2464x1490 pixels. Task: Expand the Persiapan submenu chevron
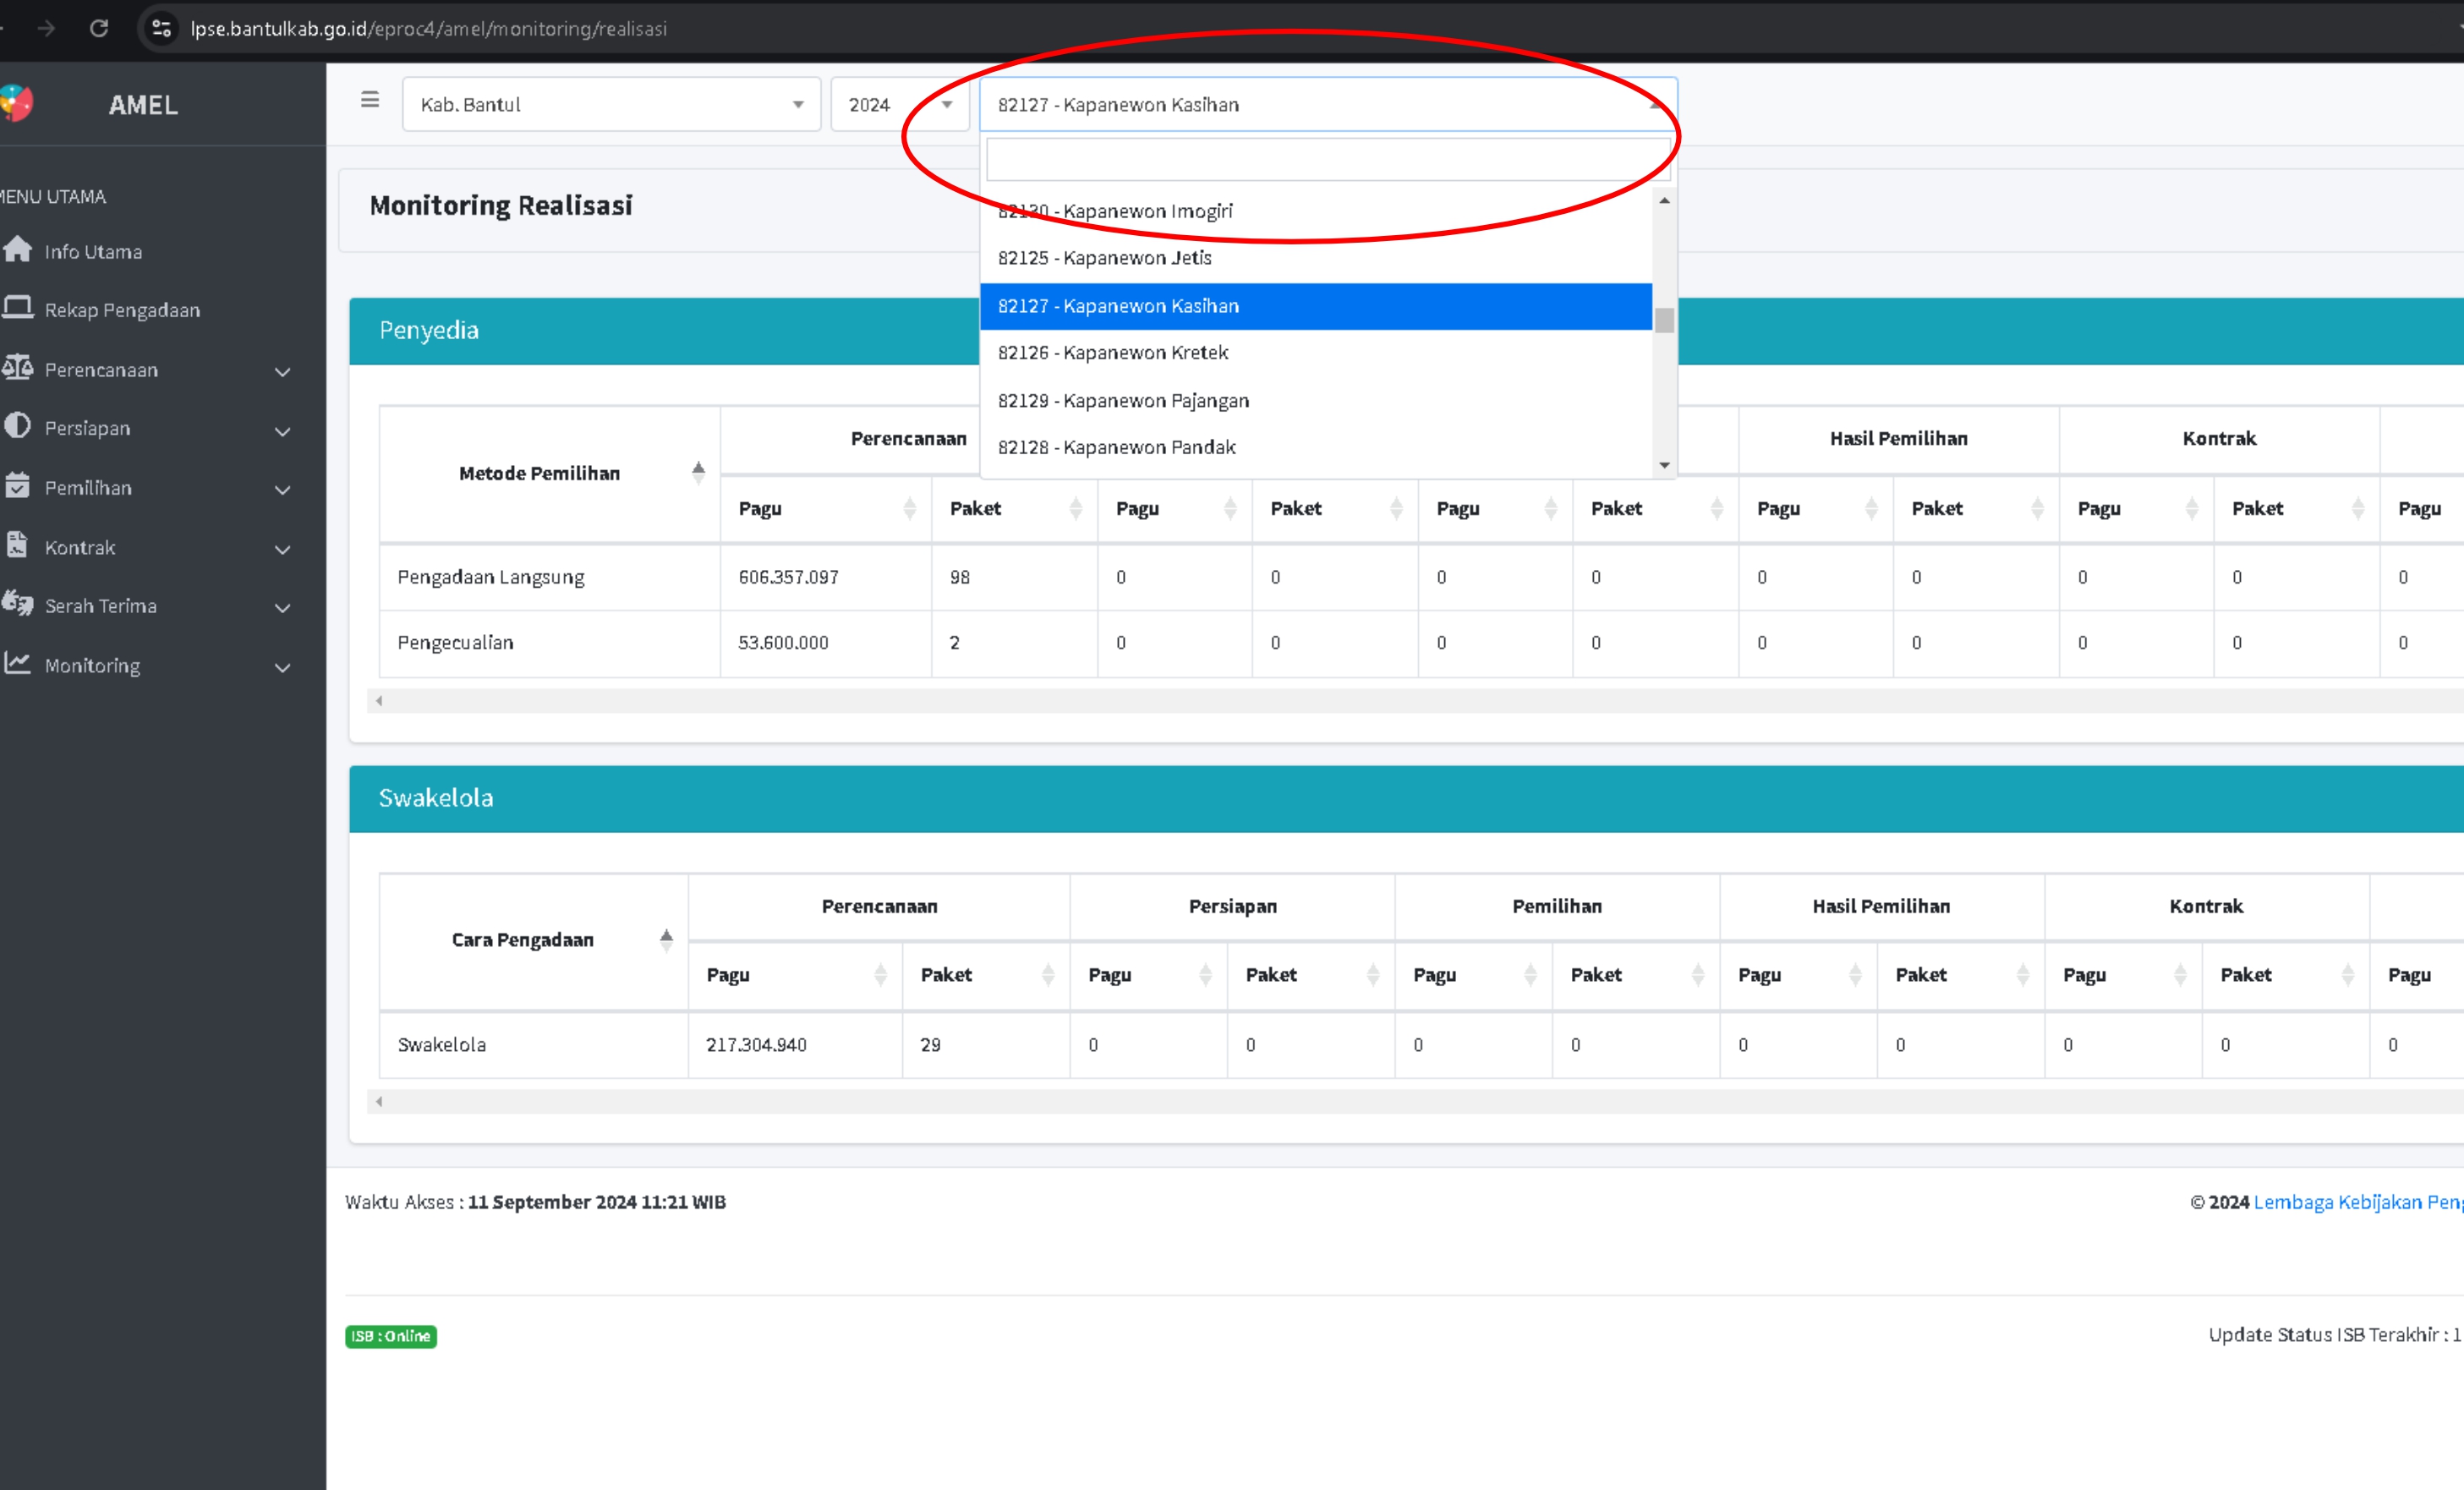pos(283,431)
